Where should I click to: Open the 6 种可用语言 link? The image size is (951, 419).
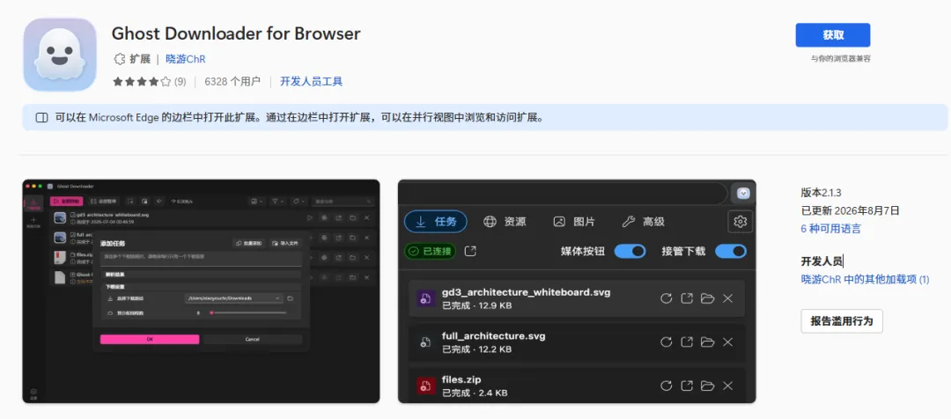click(x=831, y=229)
